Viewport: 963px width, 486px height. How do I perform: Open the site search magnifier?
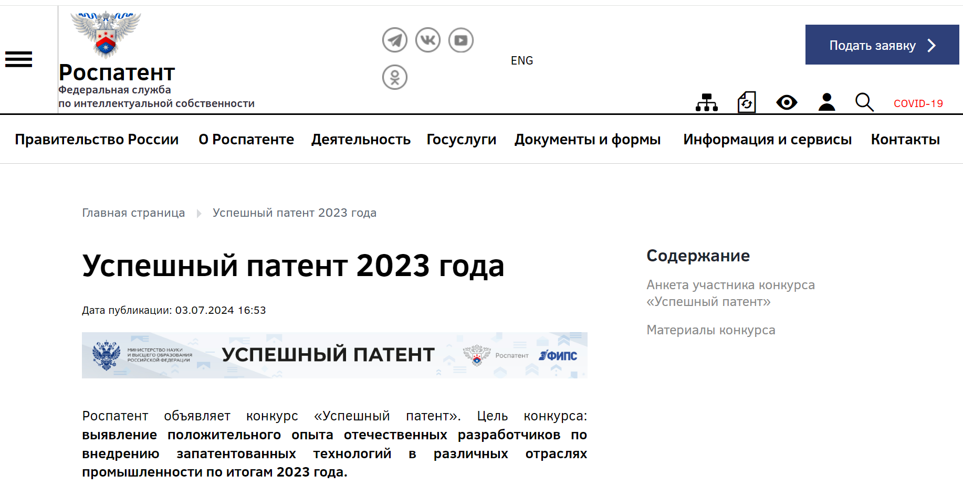pos(864,102)
